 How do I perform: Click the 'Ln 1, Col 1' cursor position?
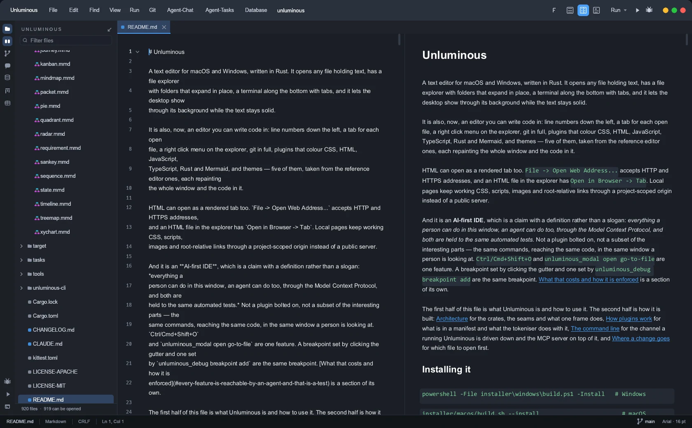(x=113, y=421)
